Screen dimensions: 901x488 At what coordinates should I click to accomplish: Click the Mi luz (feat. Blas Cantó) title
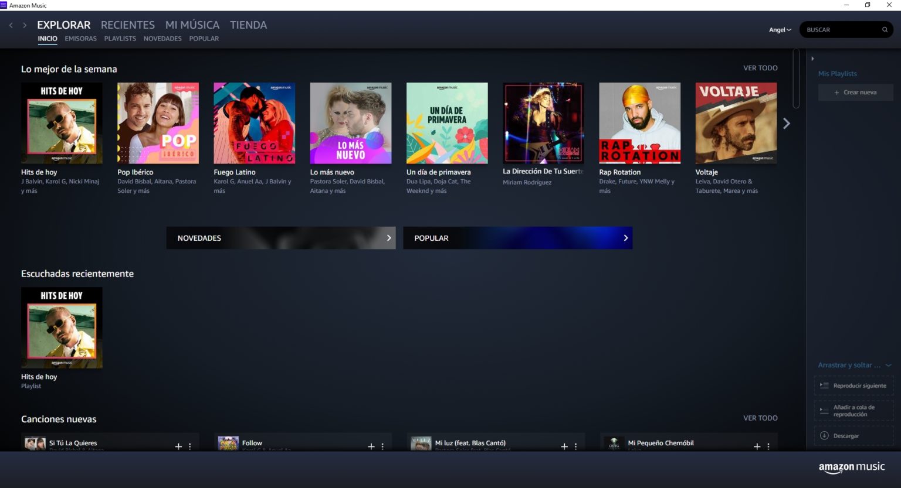tap(470, 443)
